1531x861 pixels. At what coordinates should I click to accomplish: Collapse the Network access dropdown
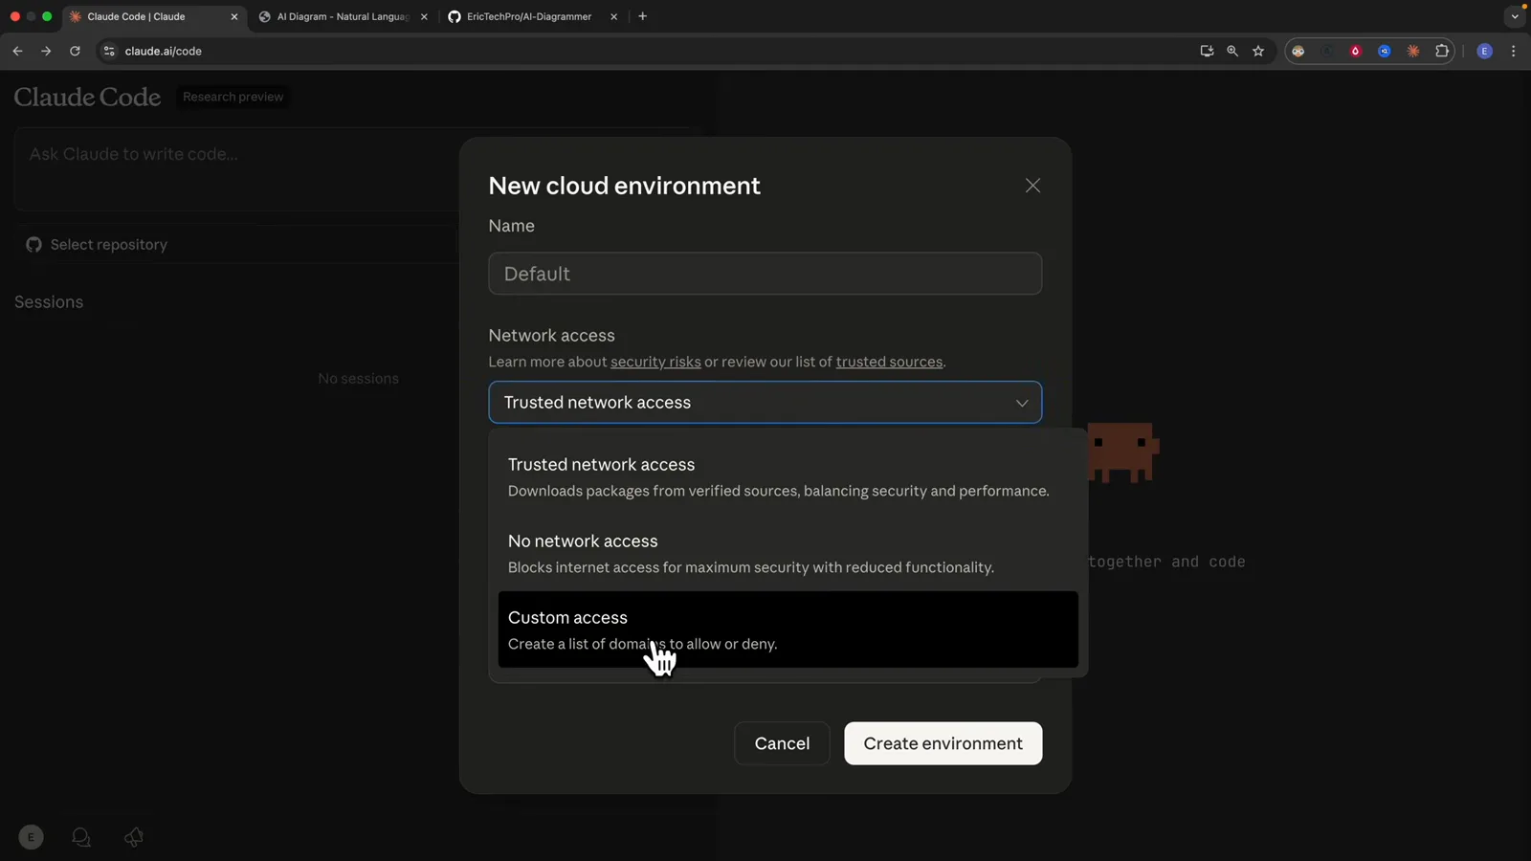click(765, 403)
